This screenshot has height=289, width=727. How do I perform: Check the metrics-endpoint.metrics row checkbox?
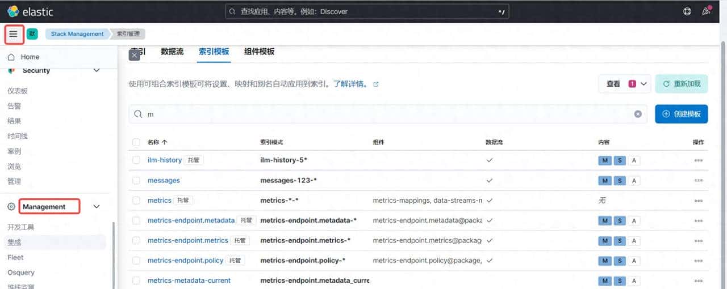[136, 241]
